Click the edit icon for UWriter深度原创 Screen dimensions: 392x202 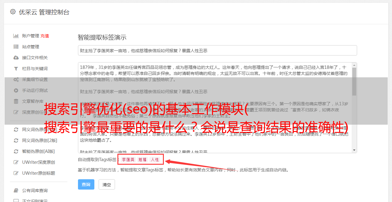tap(16, 162)
